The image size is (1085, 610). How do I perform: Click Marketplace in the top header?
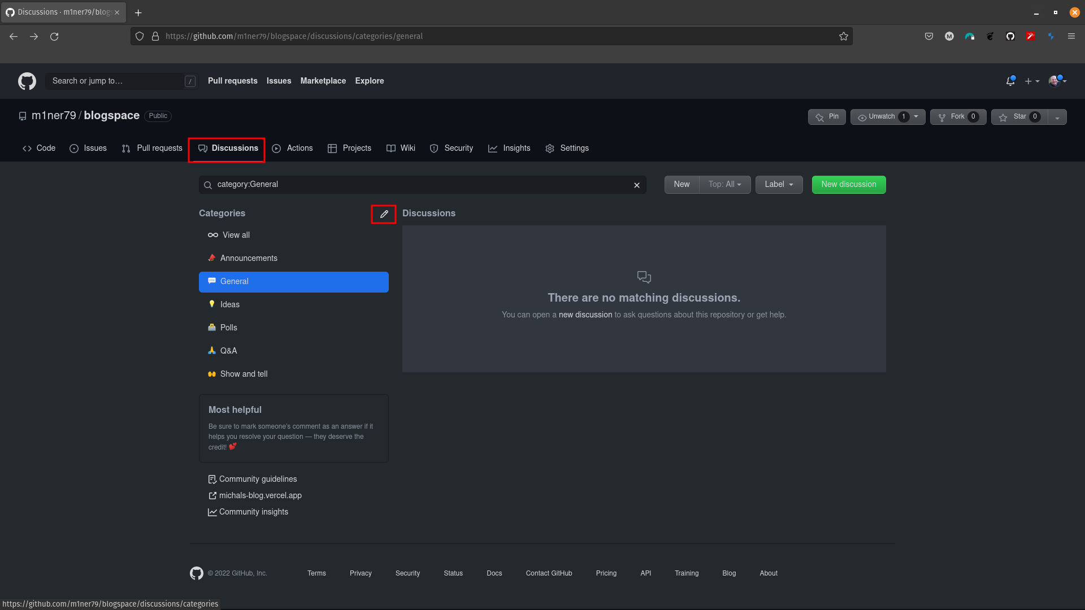(323, 81)
